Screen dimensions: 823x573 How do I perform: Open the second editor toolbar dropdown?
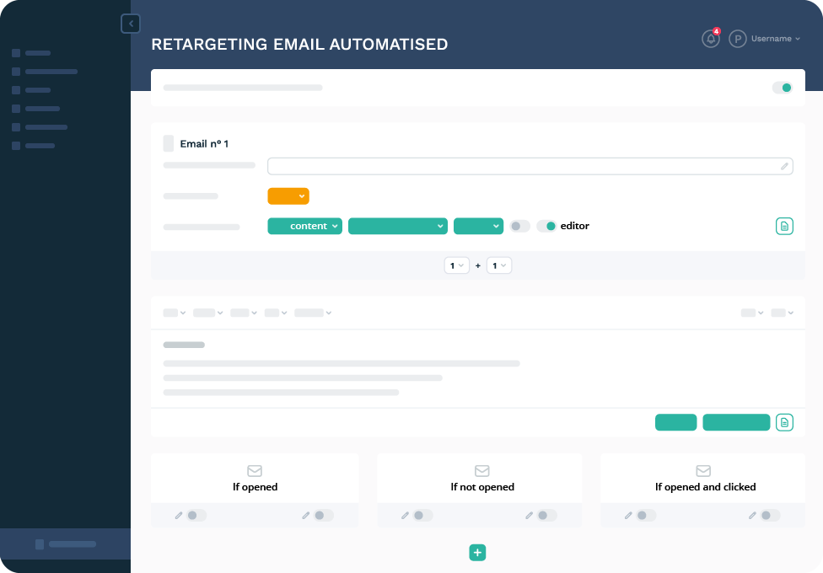208,313
